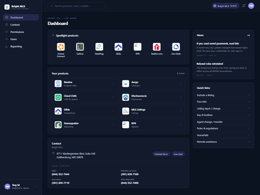Go to Dashboard in sidebar
The height and width of the screenshot is (195, 260).
pos(21,17)
